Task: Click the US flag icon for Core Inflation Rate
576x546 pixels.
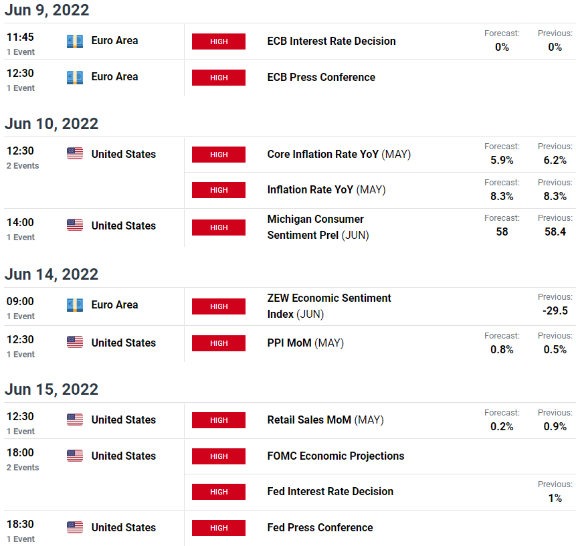Action: (x=74, y=154)
